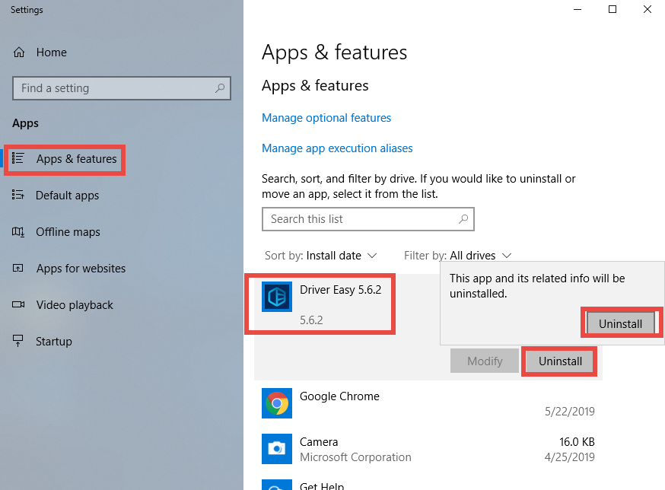This screenshot has width=665, height=490.
Task: Open Default apps section
Action: tap(67, 195)
